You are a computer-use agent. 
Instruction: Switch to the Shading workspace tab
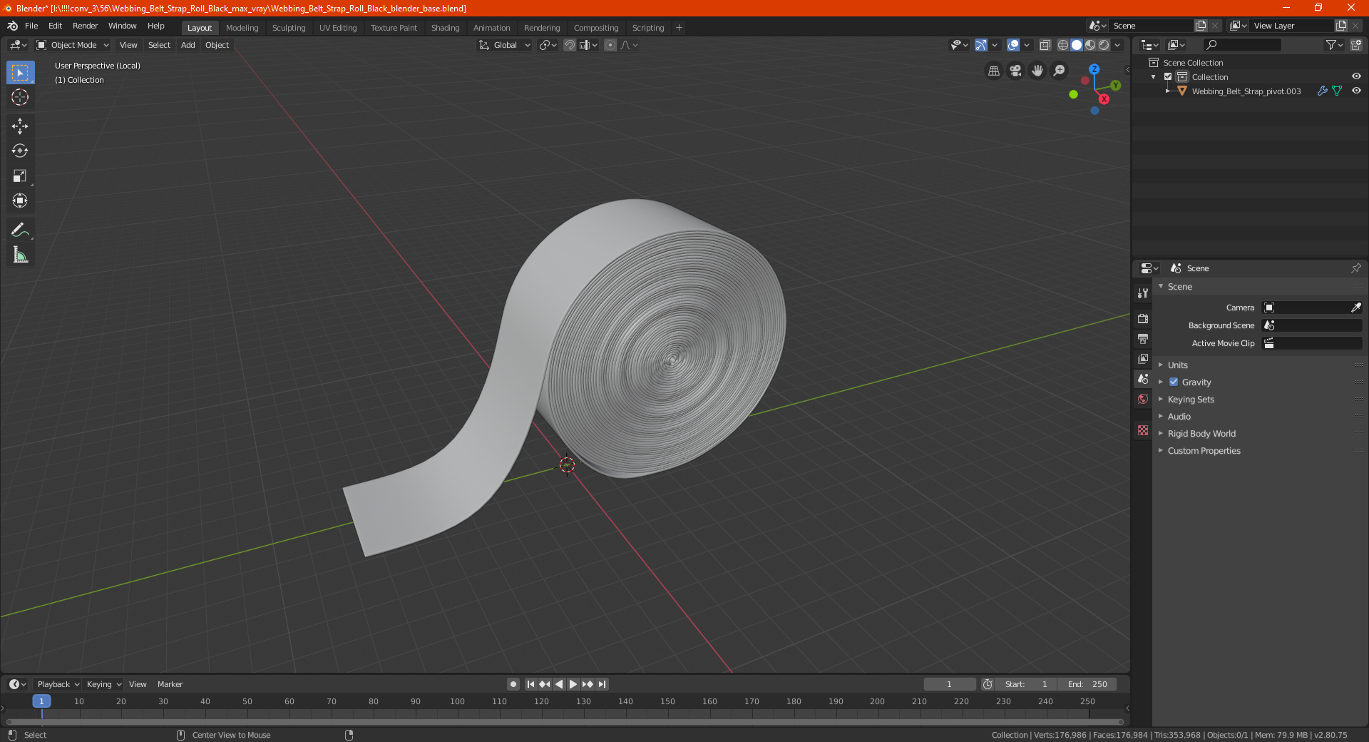point(445,28)
